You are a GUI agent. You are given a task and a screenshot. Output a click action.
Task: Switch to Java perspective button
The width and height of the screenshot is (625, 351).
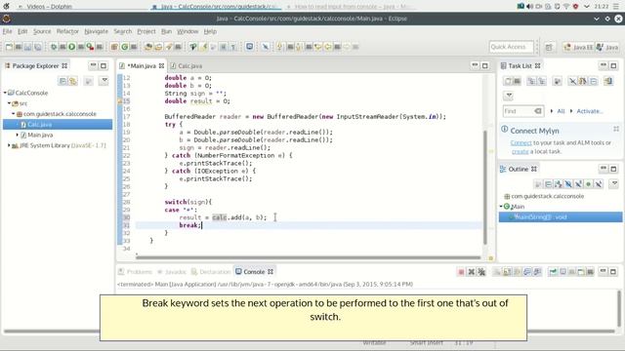607,47
